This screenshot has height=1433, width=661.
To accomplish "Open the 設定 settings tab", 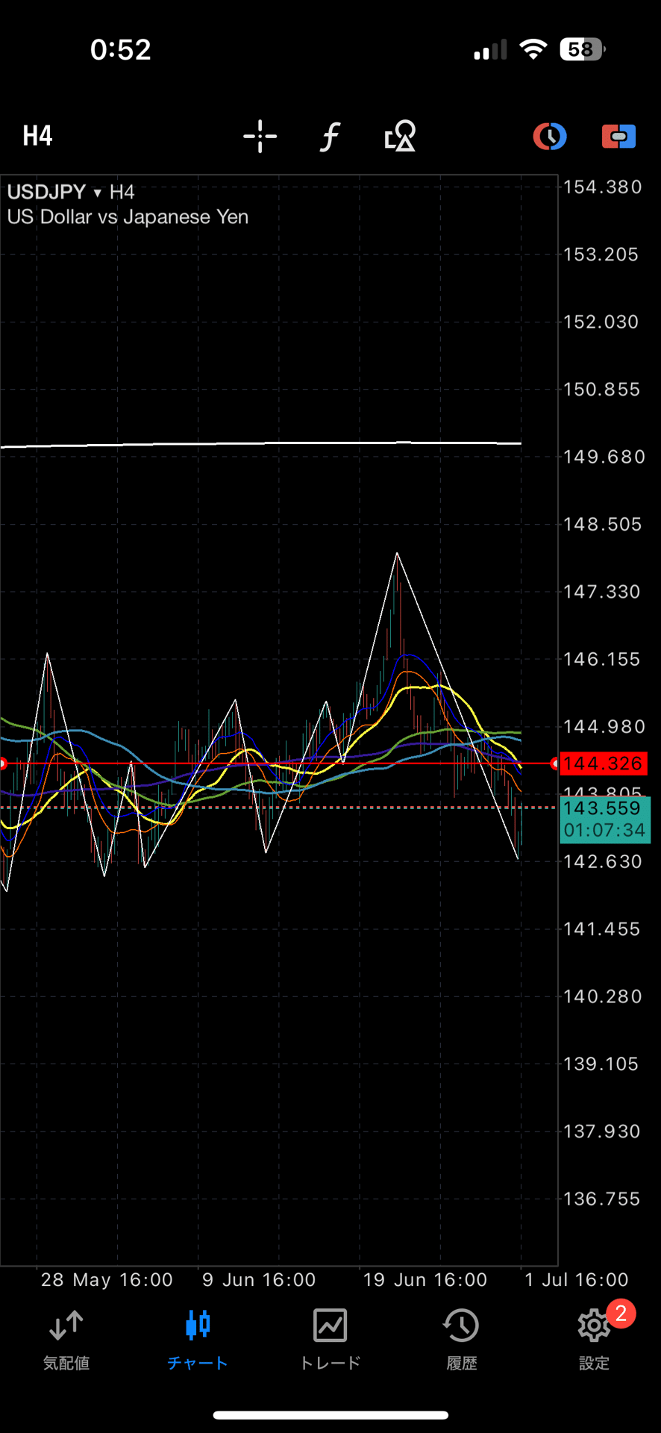I will 595,1340.
